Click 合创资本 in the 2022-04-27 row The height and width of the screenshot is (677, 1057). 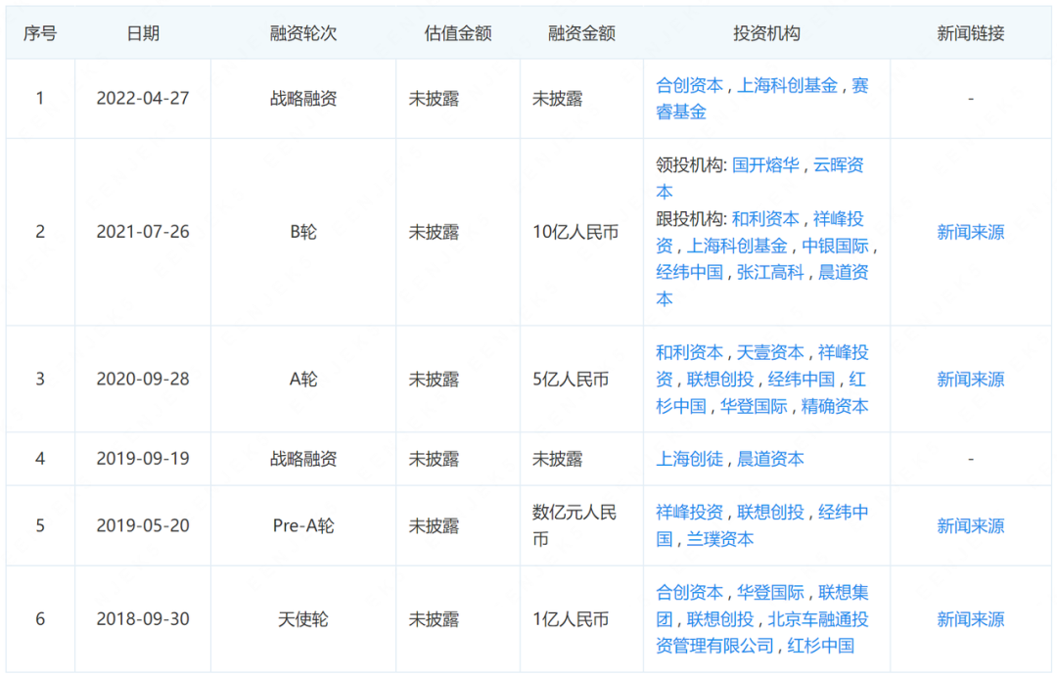[689, 85]
